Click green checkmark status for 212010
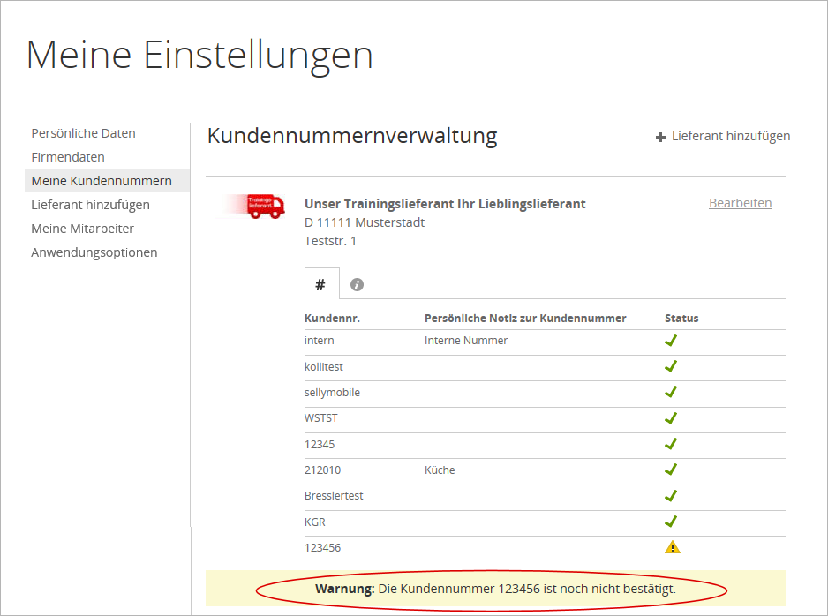Image resolution: width=828 pixels, height=616 pixels. 671,470
